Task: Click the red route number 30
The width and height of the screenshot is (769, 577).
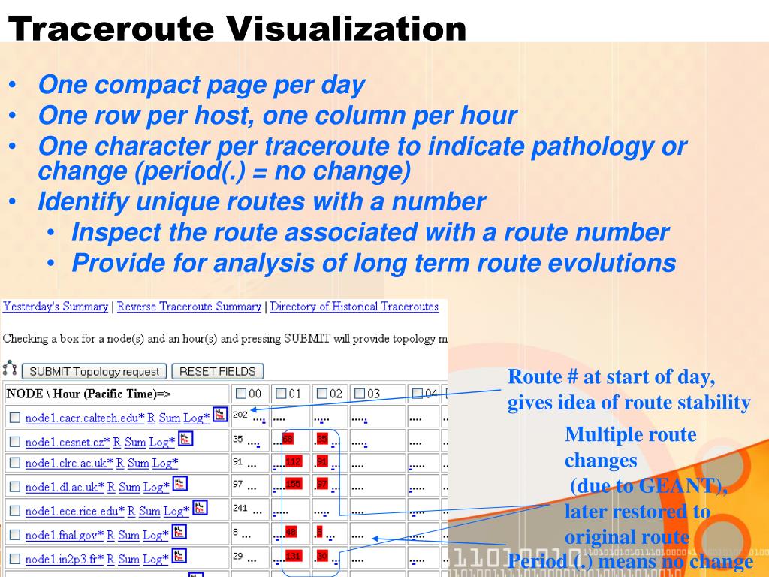Action: pyautogui.click(x=321, y=556)
